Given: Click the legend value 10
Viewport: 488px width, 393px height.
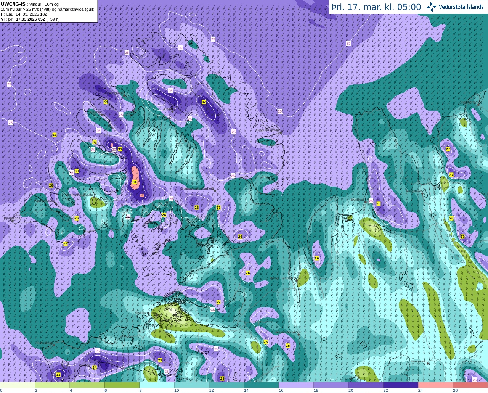Looking at the screenshot, I should click(176, 390).
